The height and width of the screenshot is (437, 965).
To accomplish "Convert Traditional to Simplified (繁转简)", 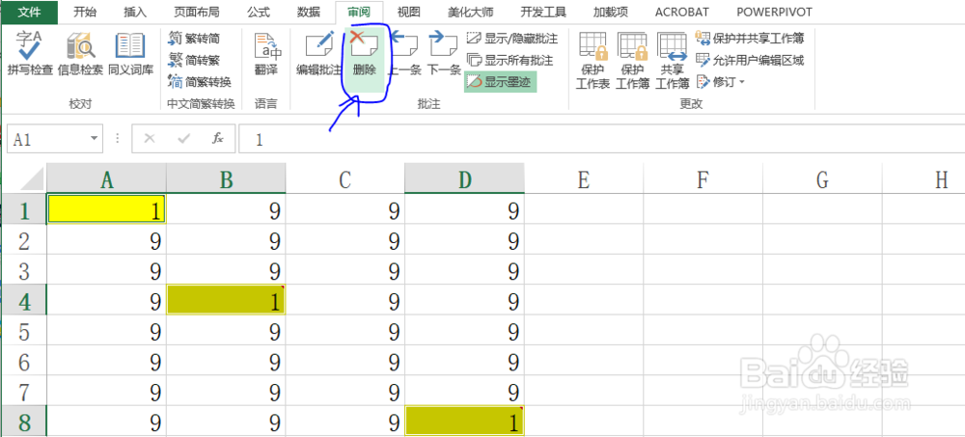I will coord(194,39).
